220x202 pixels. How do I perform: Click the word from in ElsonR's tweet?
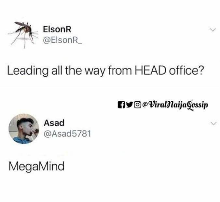(x=120, y=70)
